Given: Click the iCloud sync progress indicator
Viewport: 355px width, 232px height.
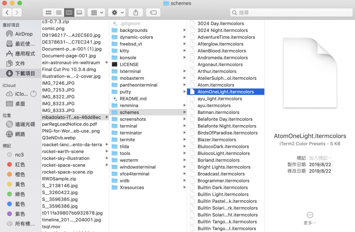Looking at the screenshot, I should (34, 94).
